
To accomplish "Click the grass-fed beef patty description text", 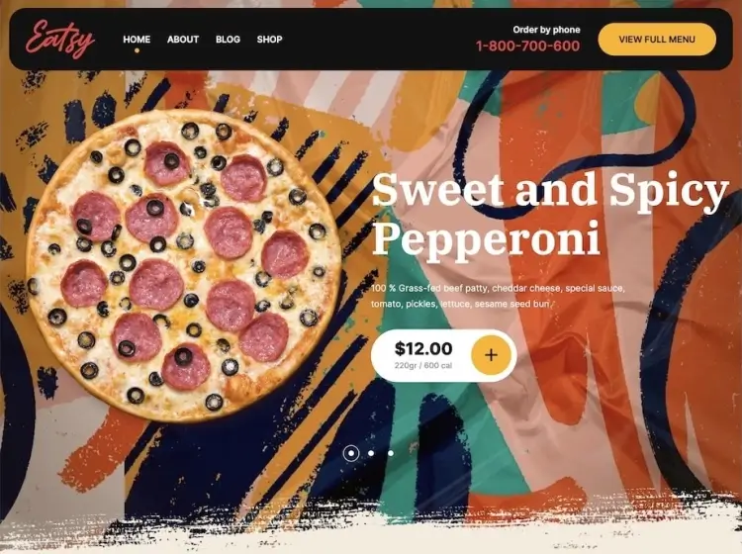I will tap(498, 296).
